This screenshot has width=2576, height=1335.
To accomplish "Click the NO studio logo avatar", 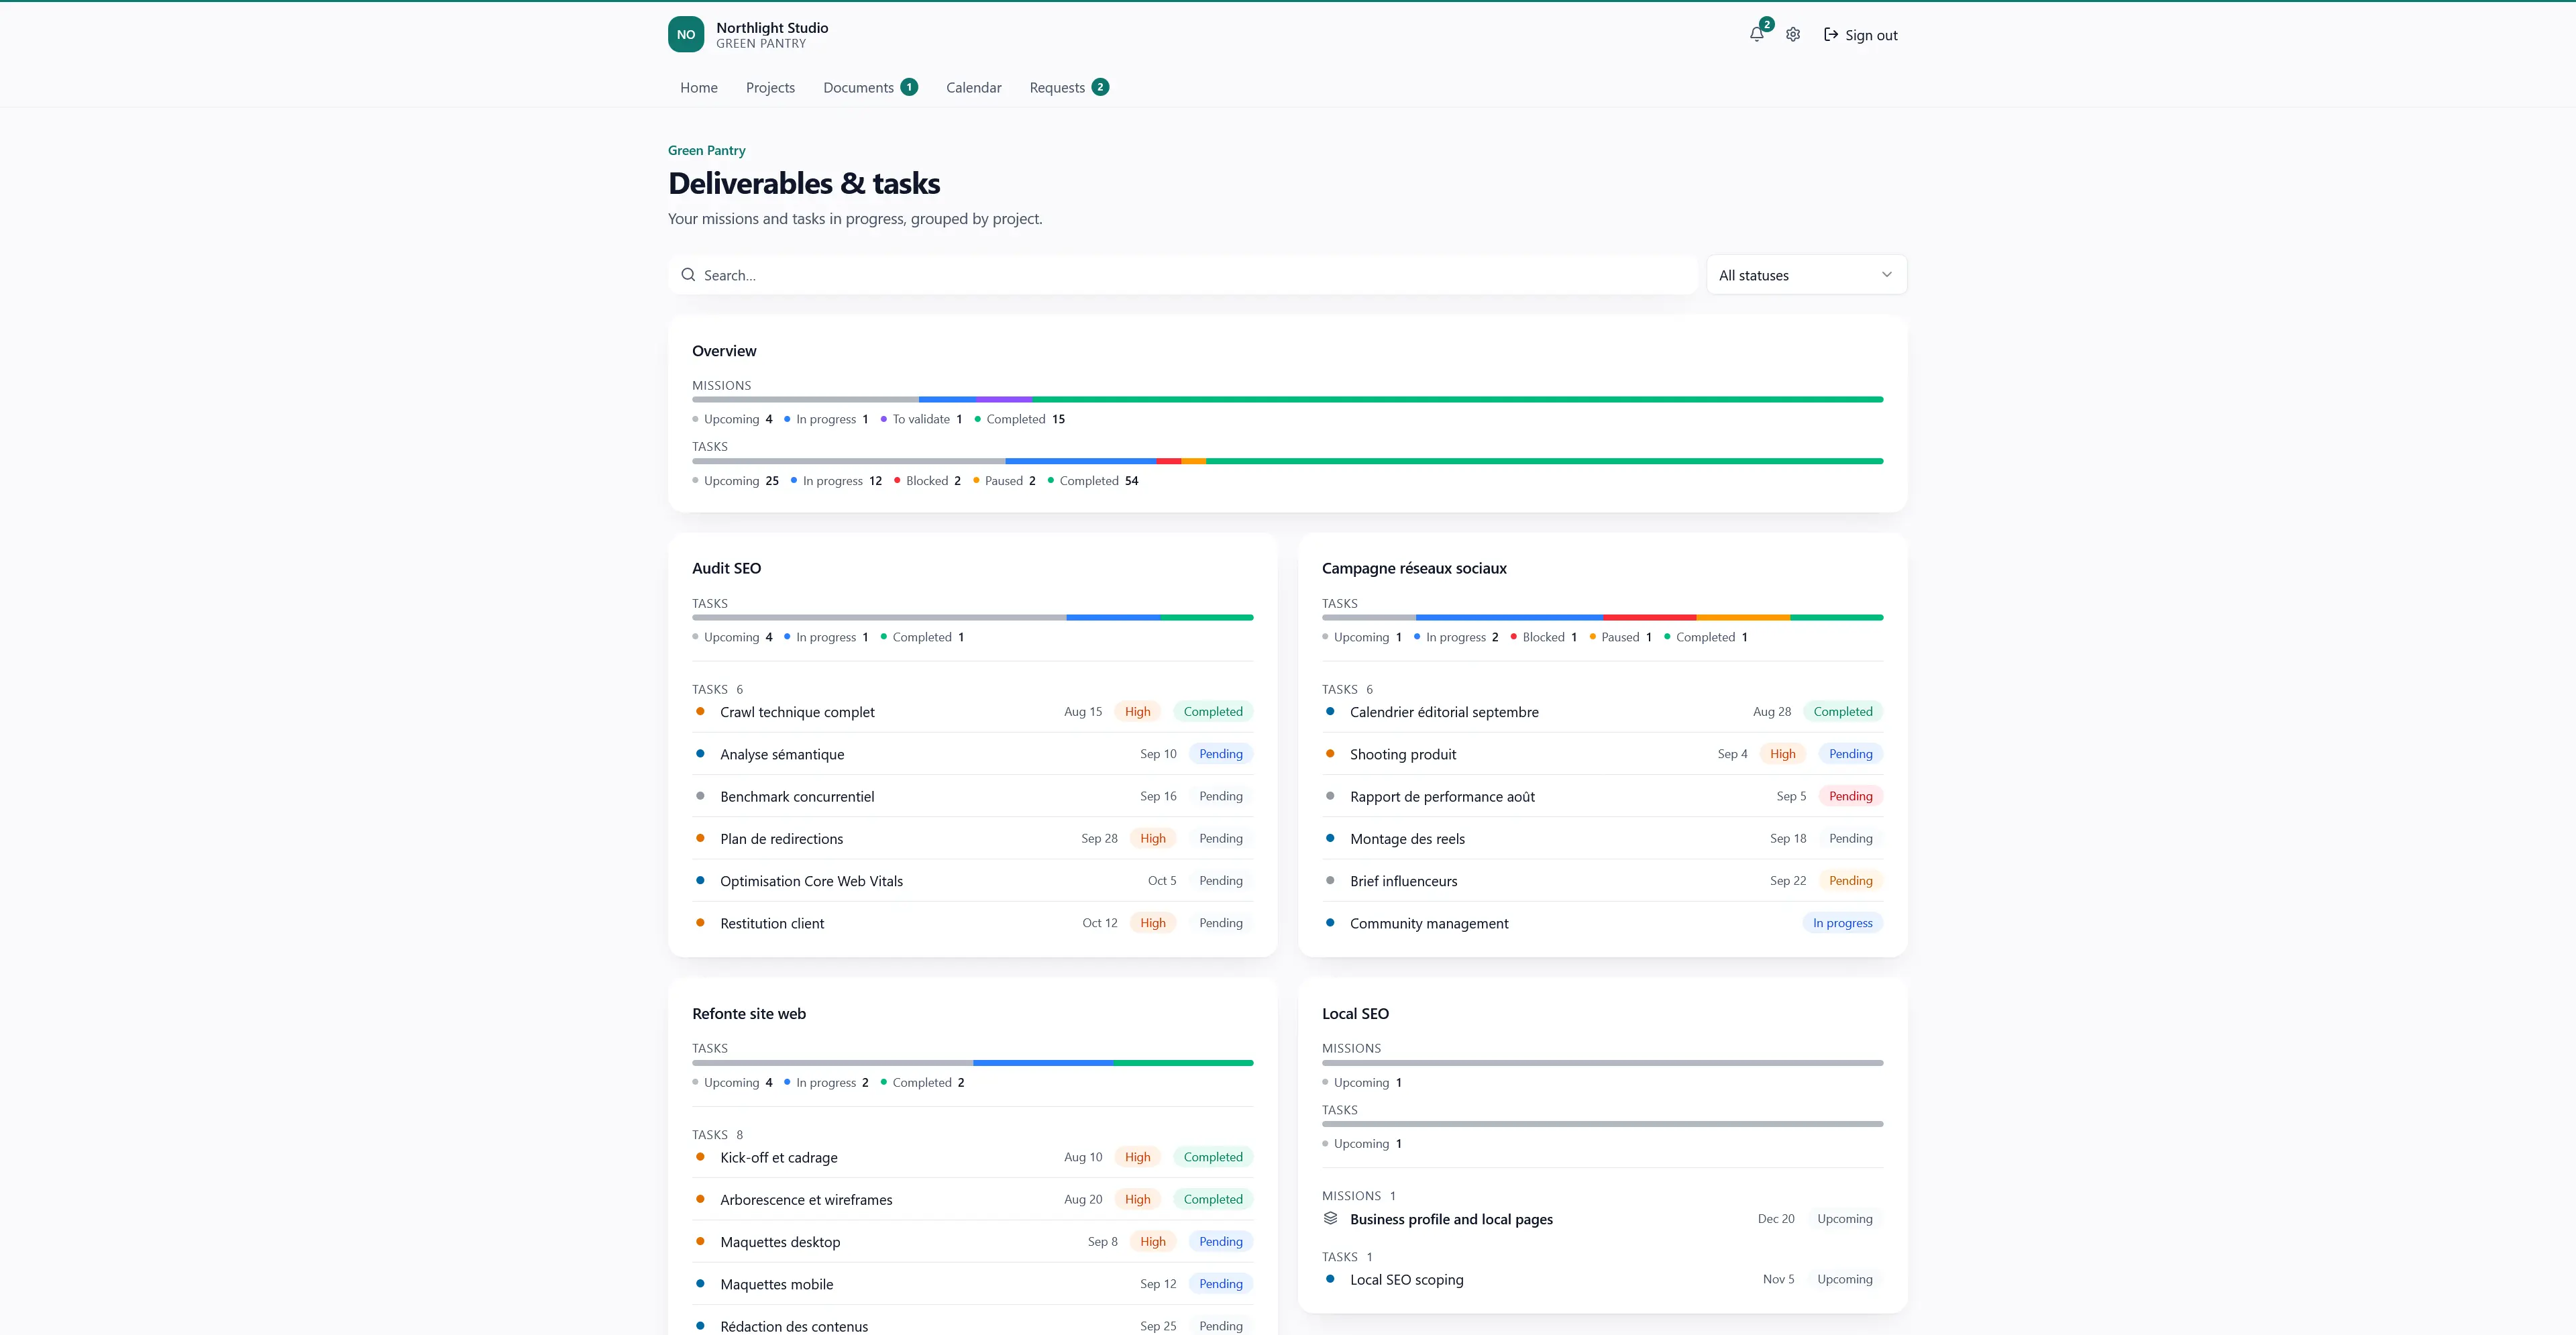I will tap(686, 34).
